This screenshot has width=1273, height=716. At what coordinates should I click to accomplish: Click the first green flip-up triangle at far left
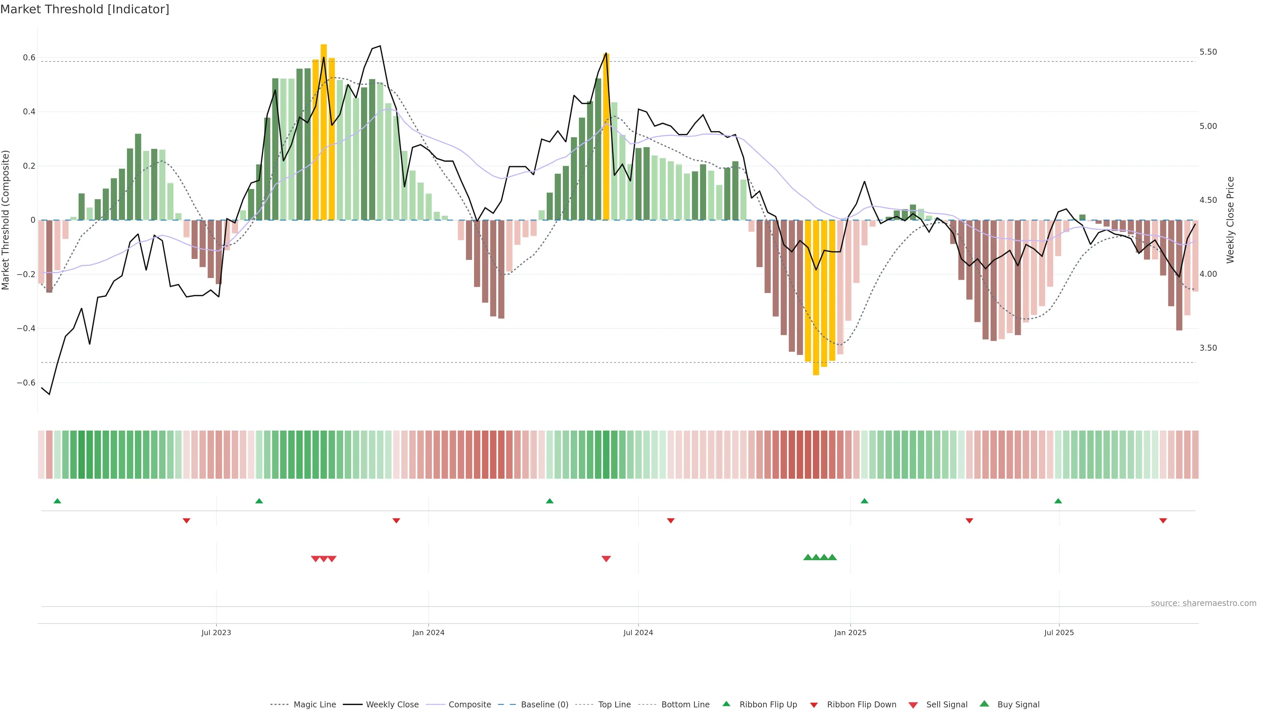tap(57, 501)
